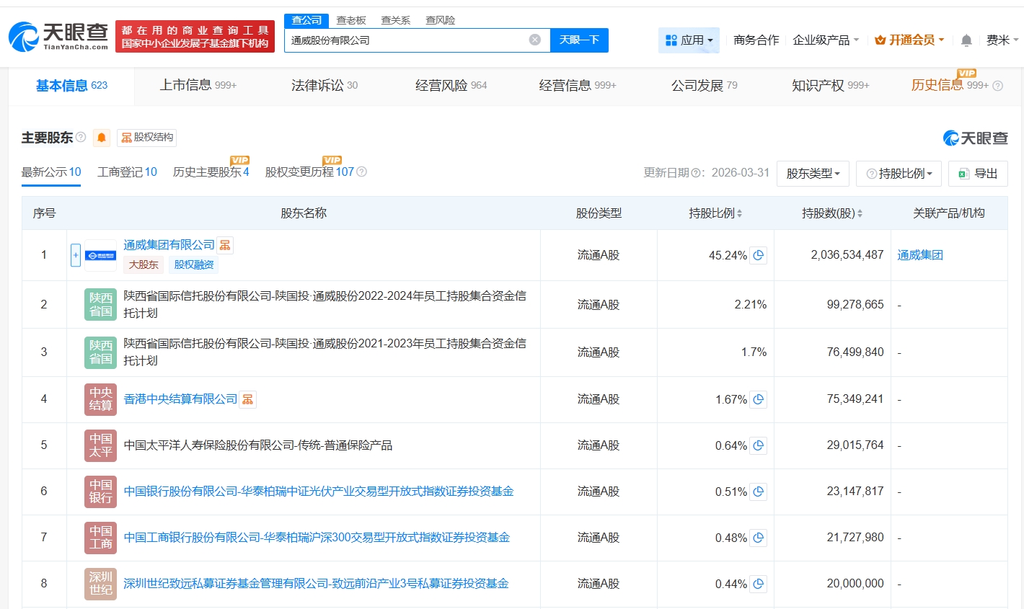
Task: Open related product 通威集团 link
Action: point(920,255)
